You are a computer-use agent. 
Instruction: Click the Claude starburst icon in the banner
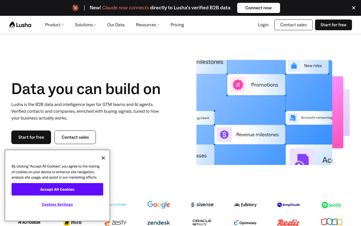click(x=75, y=8)
